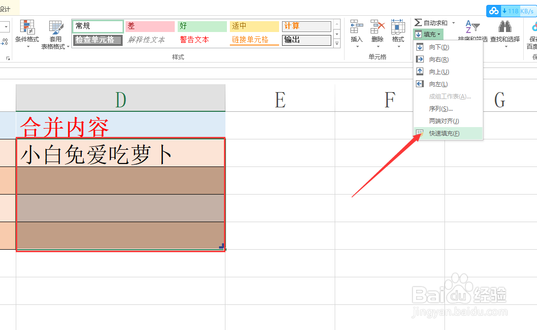
Task: Select column header E
Action: (280, 99)
